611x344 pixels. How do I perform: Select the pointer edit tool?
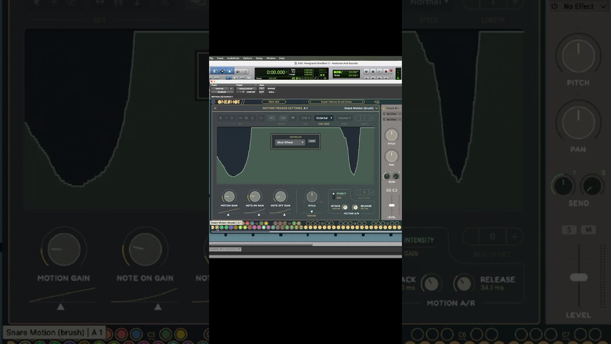click(221, 118)
